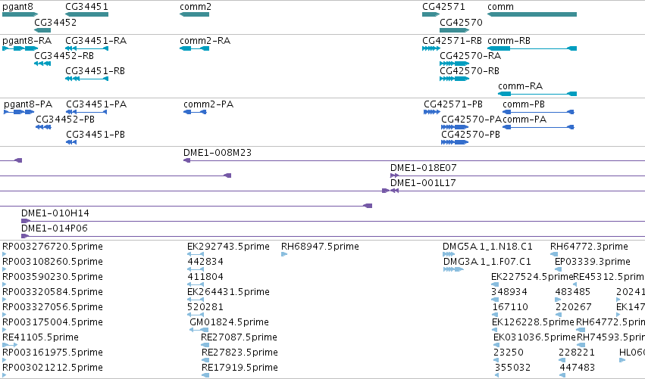The height and width of the screenshot is (379, 645).
Task: Click the comm-PB protein label
Action: coord(524,104)
